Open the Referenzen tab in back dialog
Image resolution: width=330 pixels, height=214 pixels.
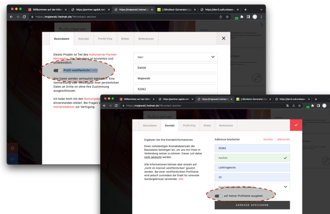click(146, 38)
